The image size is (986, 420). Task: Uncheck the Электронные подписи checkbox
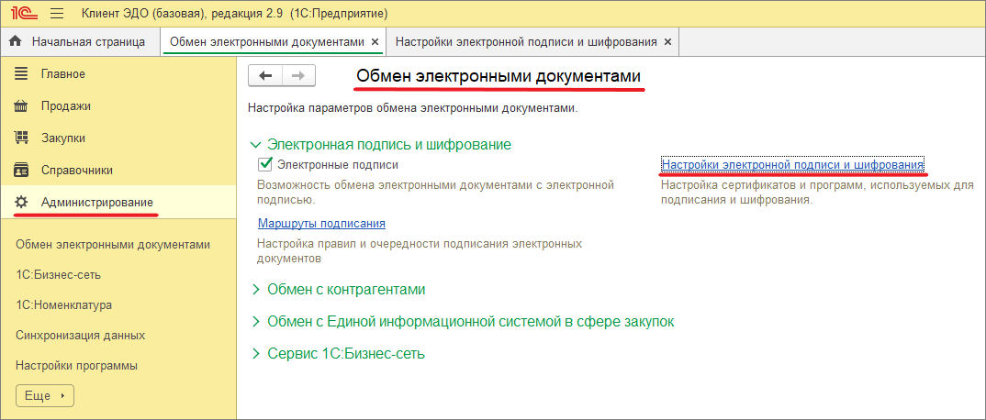pyautogui.click(x=264, y=164)
